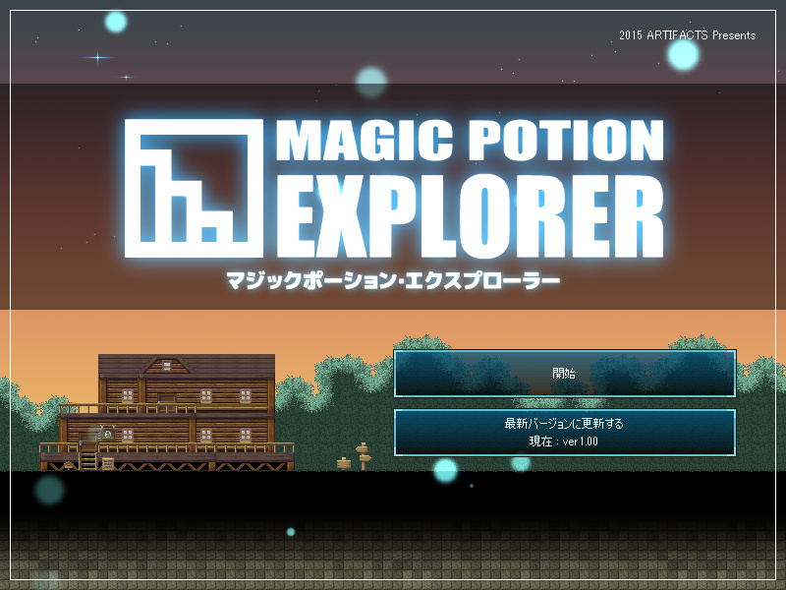Click the Japanese subtitle マジックポーション・エクスプローラー
Screen dimensions: 786x590
(x=392, y=280)
